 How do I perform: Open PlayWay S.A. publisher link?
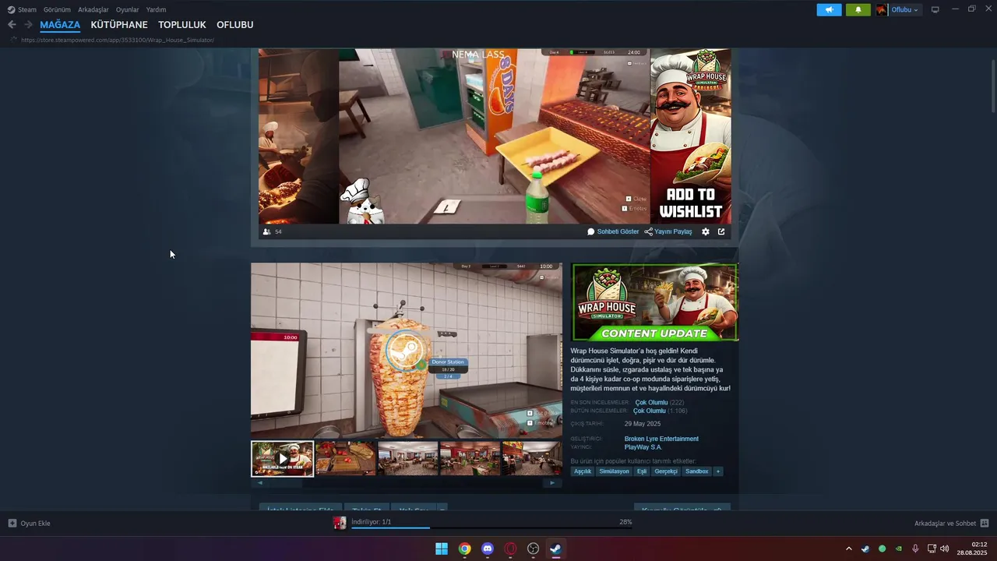coord(643,447)
